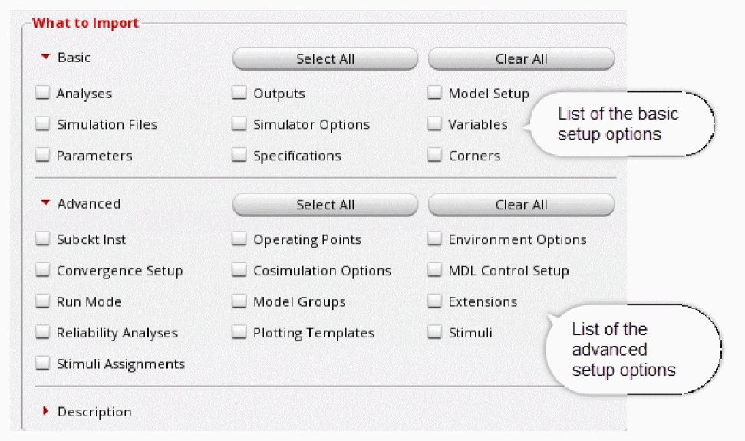Select the Corners checkbox
This screenshot has width=745, height=441.
[435, 156]
